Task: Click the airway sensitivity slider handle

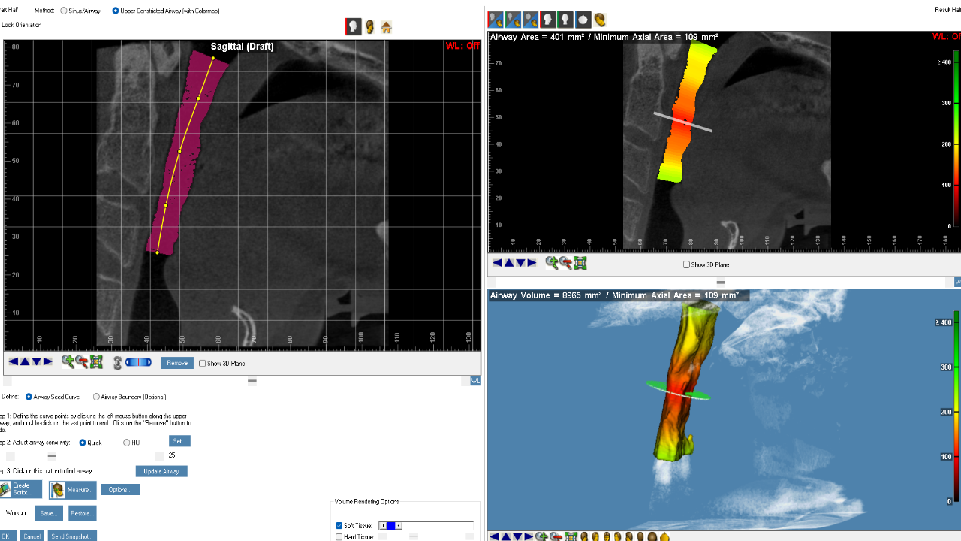Action: point(52,456)
